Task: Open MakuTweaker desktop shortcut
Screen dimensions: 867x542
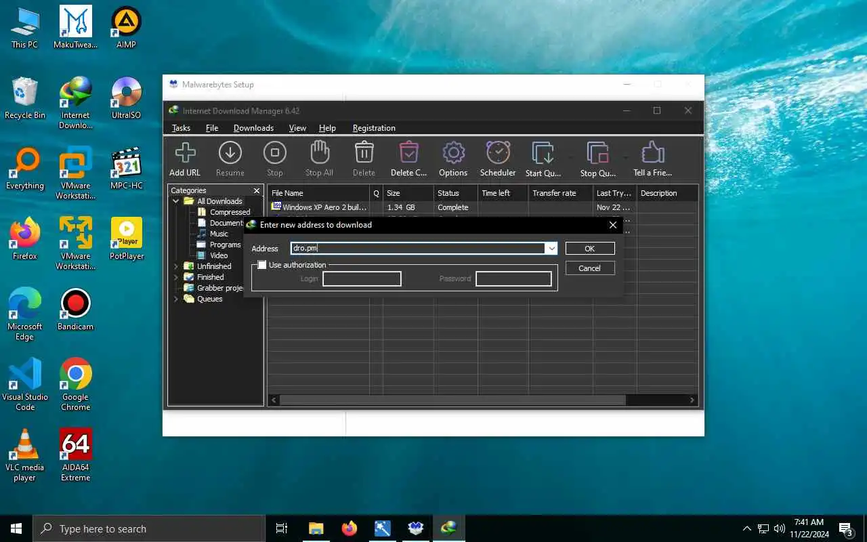Action: (76, 27)
